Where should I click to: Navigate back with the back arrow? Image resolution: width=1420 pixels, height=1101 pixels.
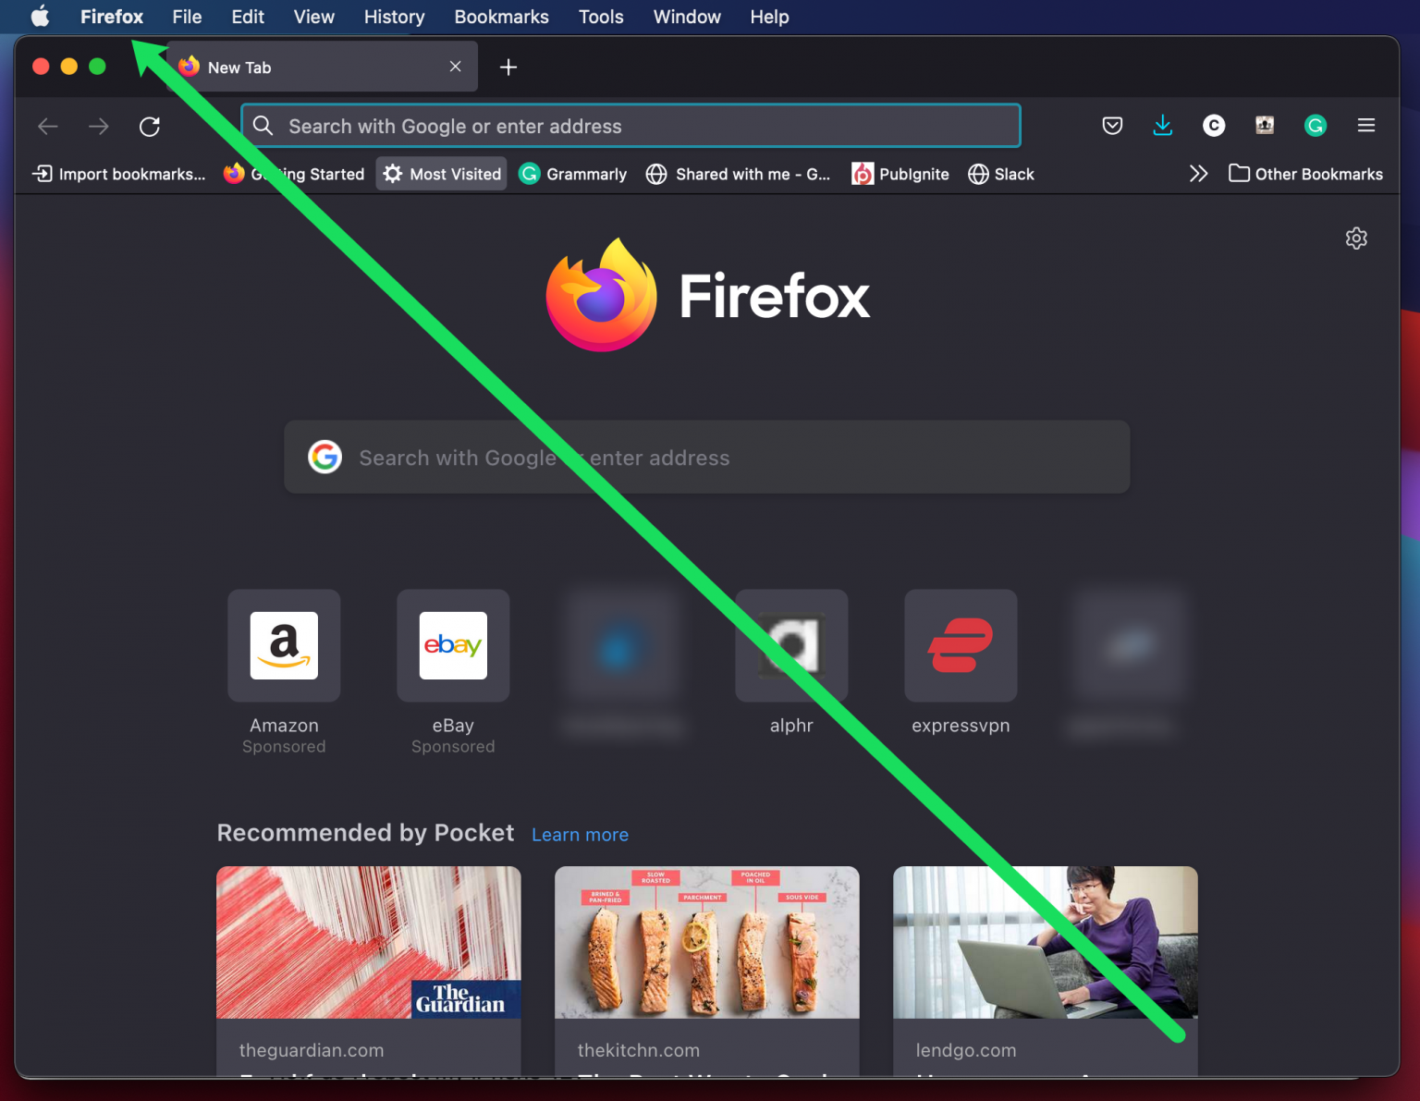(47, 126)
